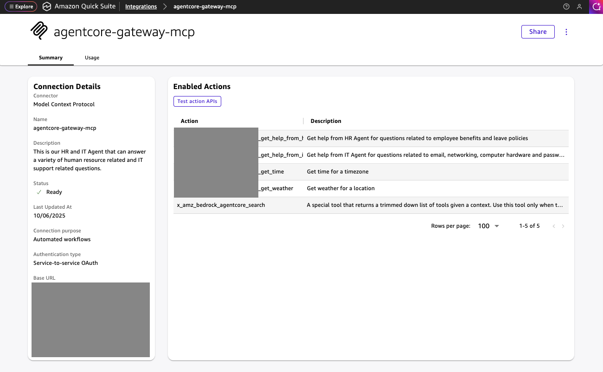
Task: Open the help question mark icon
Action: 566,6
